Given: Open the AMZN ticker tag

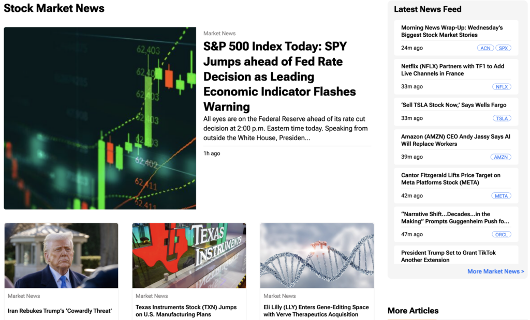Looking at the screenshot, I should (500, 157).
